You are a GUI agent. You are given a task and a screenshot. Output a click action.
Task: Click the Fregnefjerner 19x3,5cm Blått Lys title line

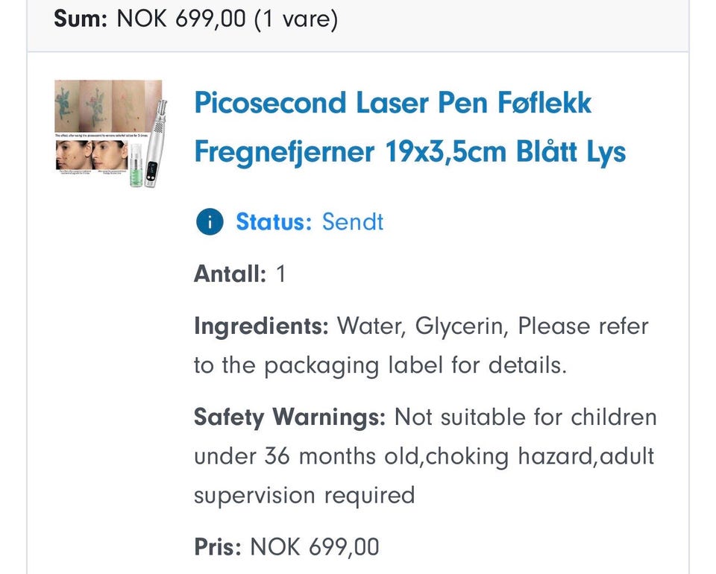click(409, 152)
